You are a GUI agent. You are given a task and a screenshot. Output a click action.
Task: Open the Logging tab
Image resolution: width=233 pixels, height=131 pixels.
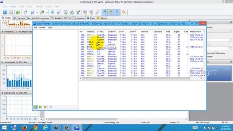click(x=79, y=18)
